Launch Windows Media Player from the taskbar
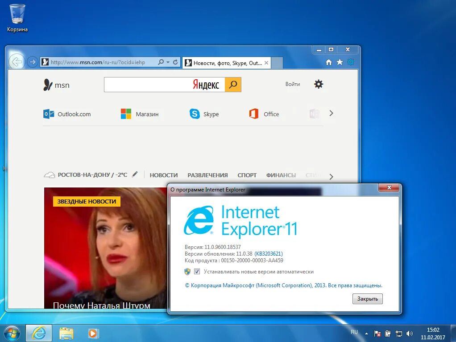Image resolution: width=456 pixels, height=342 pixels. click(93, 333)
